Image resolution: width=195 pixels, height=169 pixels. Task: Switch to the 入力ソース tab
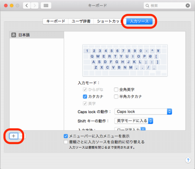click(x=139, y=21)
